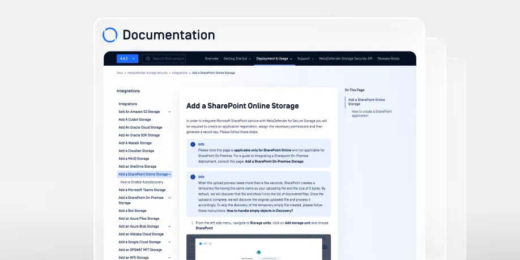Expand the Getting Started menu
The height and width of the screenshot is (260, 520).
coord(237,59)
